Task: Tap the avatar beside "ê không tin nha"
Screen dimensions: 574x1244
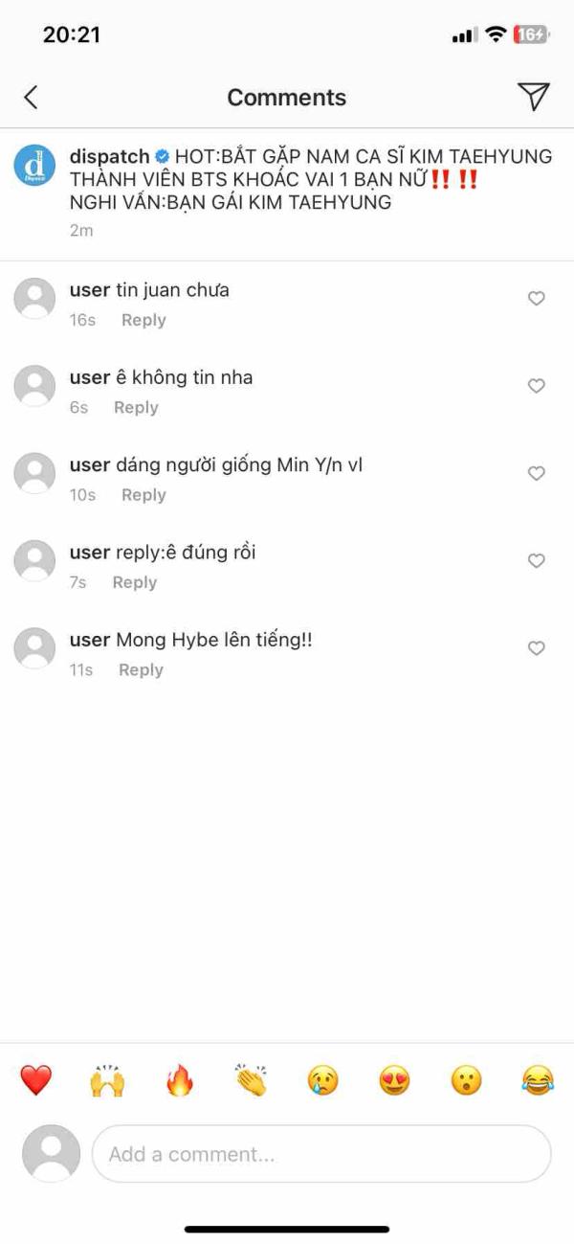Action: click(34, 386)
